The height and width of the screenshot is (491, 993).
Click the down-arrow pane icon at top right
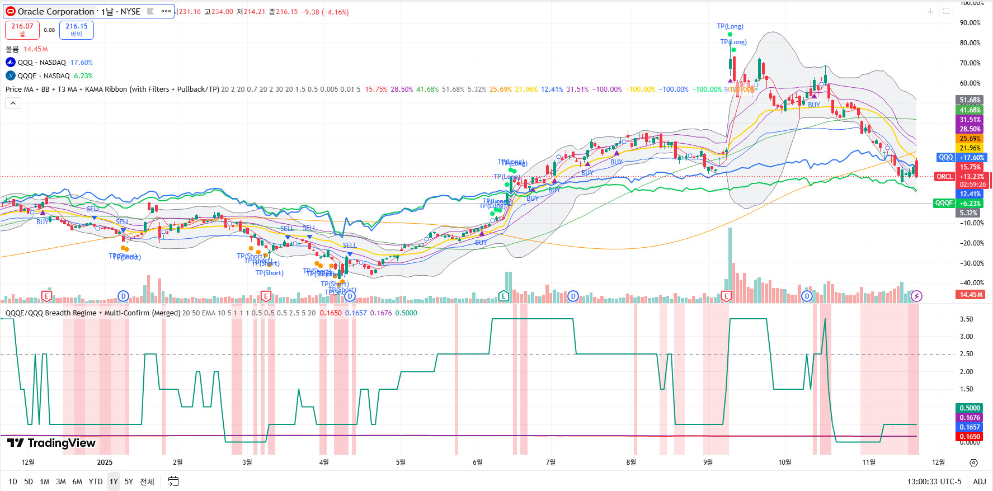click(x=930, y=11)
